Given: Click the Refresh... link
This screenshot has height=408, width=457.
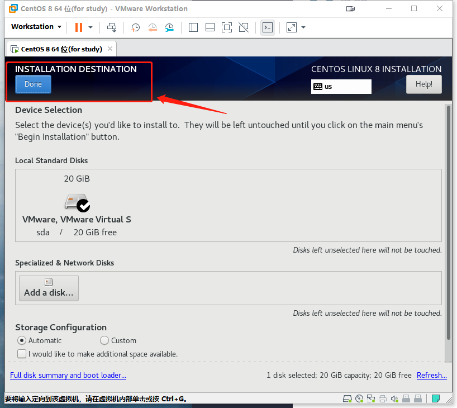Looking at the screenshot, I should click(x=432, y=375).
